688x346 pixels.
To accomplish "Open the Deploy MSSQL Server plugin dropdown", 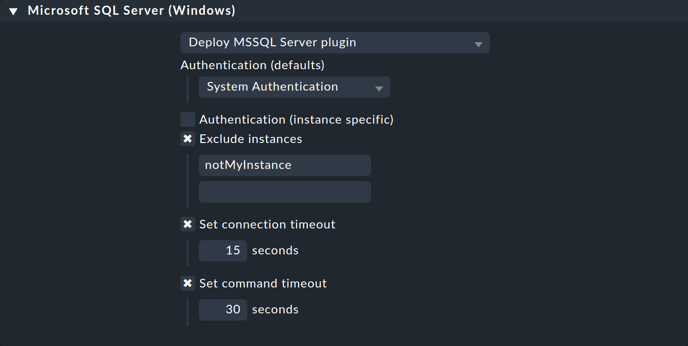I will [x=335, y=43].
